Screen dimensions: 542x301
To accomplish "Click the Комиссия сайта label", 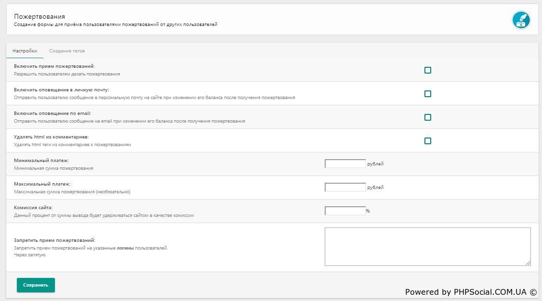I will pos(33,207).
